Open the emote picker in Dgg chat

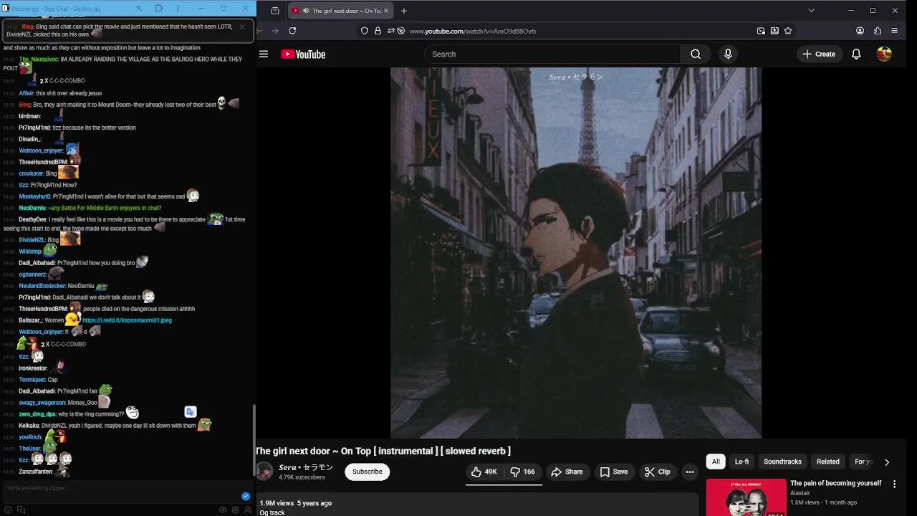pyautogui.click(x=8, y=510)
